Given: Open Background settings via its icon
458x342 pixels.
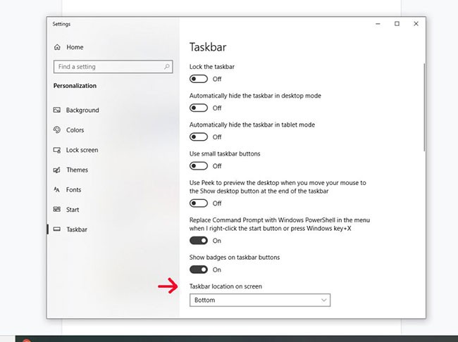Looking at the screenshot, I should coord(57,110).
